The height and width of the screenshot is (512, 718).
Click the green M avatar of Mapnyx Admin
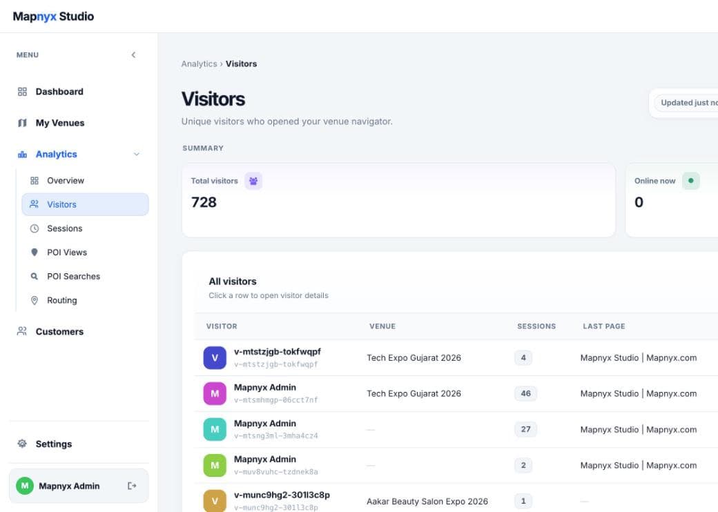click(x=25, y=486)
